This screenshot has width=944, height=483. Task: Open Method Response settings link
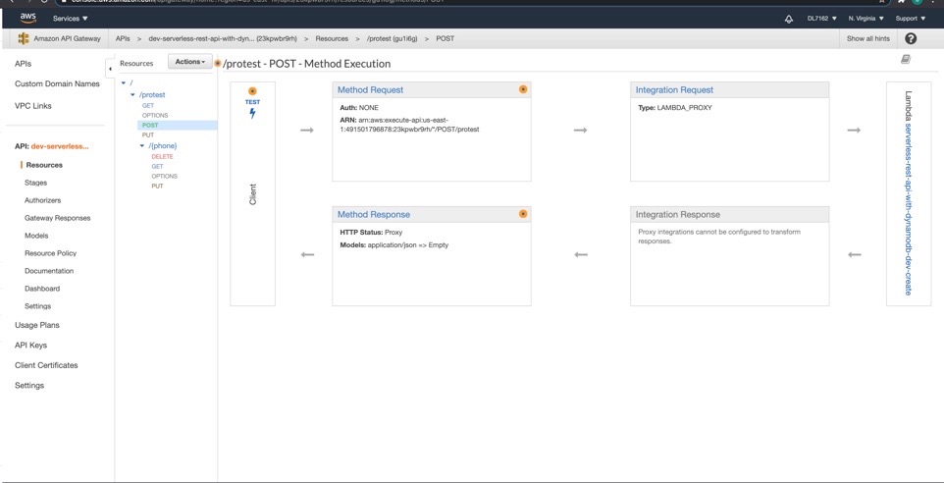pyautogui.click(x=373, y=214)
